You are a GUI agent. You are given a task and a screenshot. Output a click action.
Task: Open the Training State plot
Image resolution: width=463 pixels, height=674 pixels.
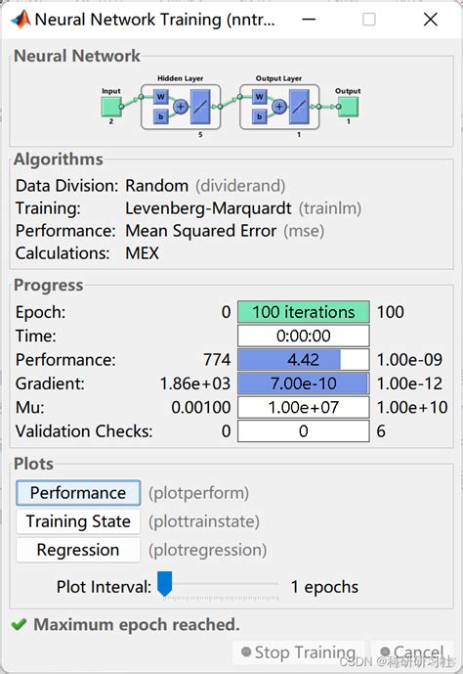[x=78, y=521]
